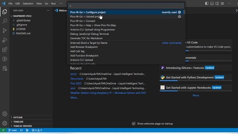
Task: Click the command palette list scrollbar
Action: tap(184, 12)
